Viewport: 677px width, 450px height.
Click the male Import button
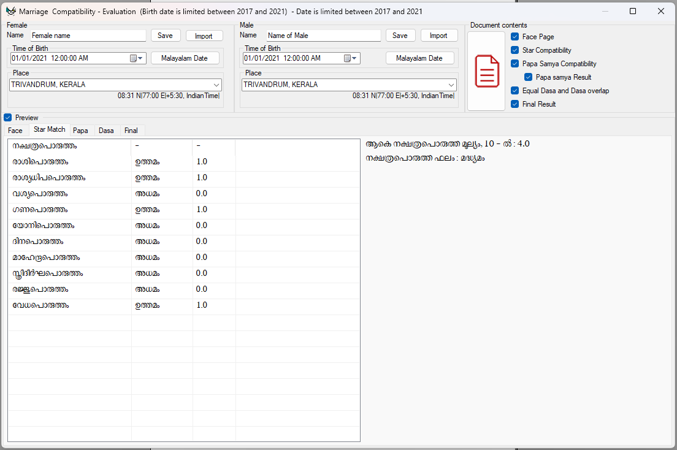point(438,36)
